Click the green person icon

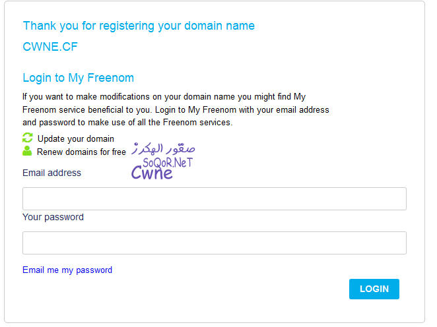click(27, 151)
